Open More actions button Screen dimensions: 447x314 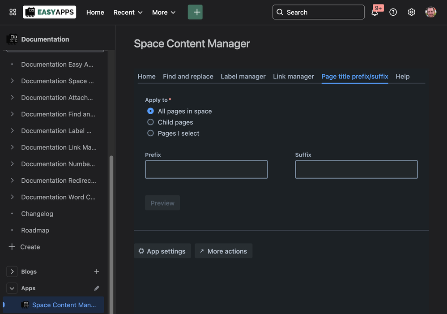224,251
